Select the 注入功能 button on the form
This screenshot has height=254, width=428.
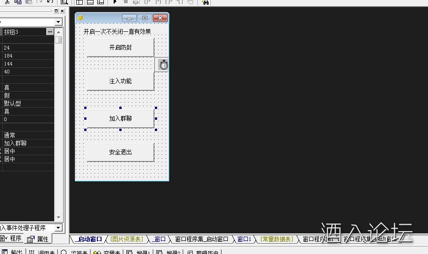[120, 81]
